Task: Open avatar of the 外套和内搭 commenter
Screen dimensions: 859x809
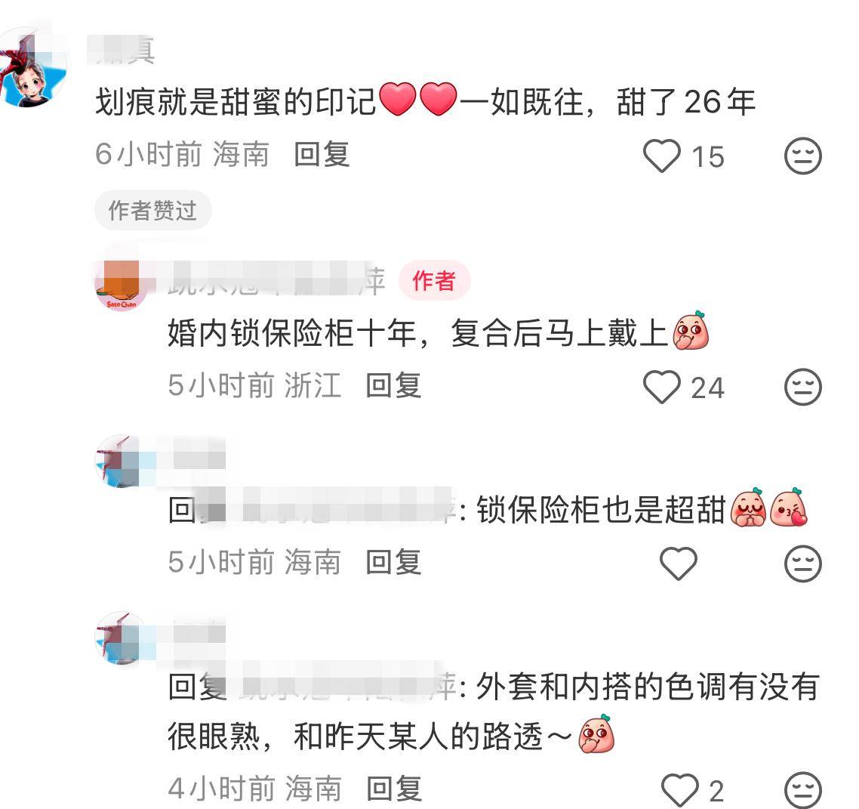Action: pyautogui.click(x=122, y=638)
